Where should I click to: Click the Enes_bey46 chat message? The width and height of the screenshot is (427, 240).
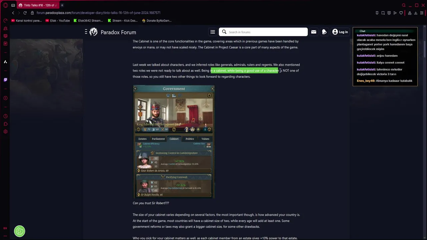tap(385, 81)
